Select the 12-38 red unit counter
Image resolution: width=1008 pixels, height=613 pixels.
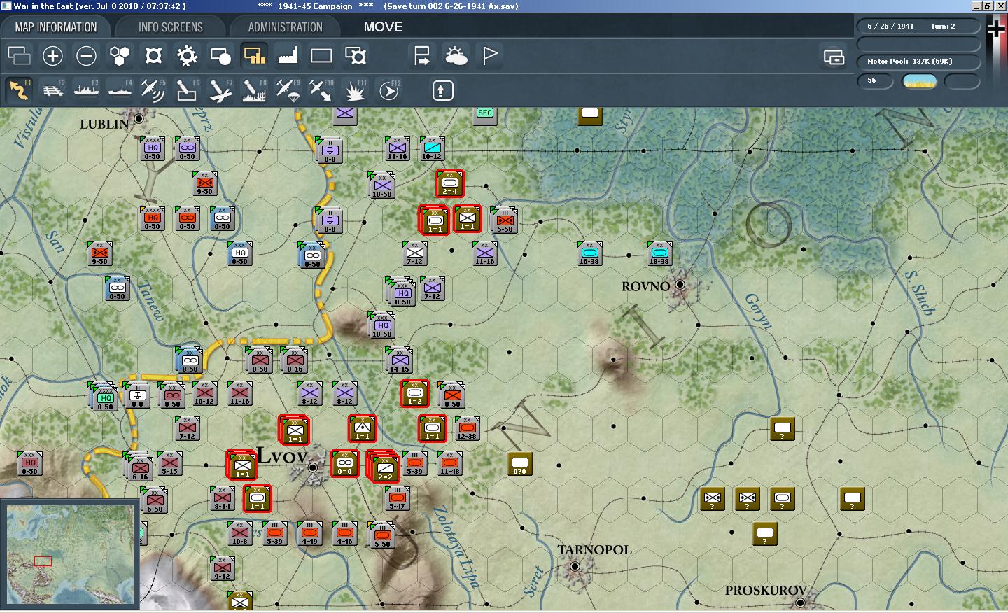[467, 428]
